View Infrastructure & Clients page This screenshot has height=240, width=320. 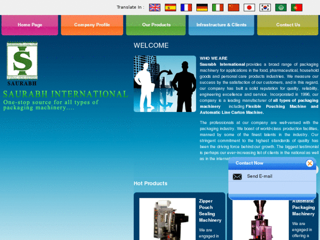click(221, 25)
